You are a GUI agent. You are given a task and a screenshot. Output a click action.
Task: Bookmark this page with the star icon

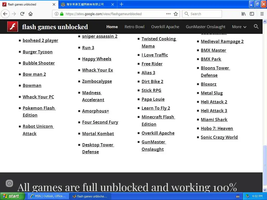coord(176,14)
